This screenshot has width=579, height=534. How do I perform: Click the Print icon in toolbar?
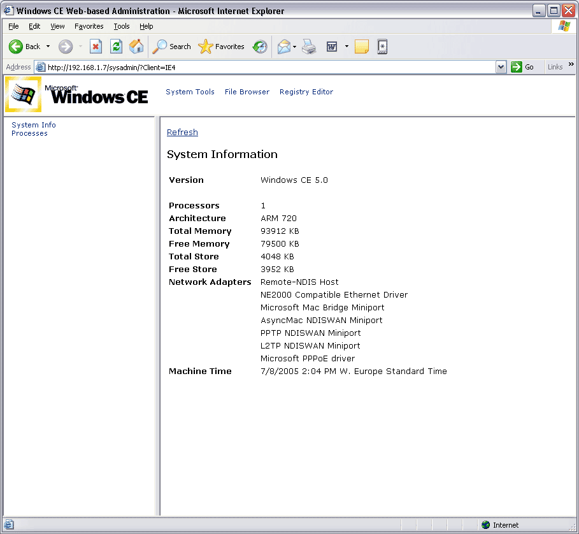pyautogui.click(x=309, y=47)
